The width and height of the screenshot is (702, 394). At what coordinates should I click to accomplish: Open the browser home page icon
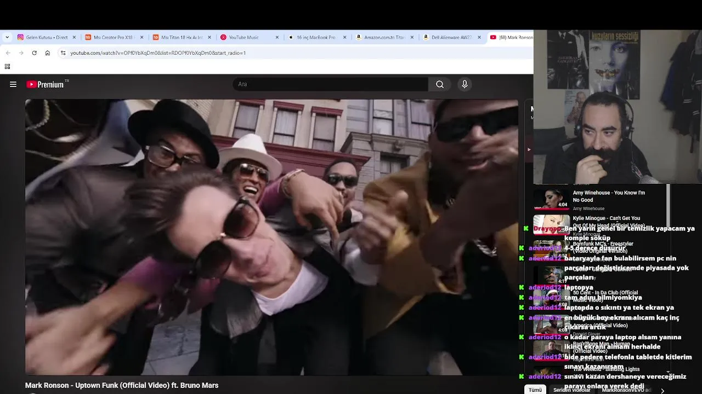point(48,53)
